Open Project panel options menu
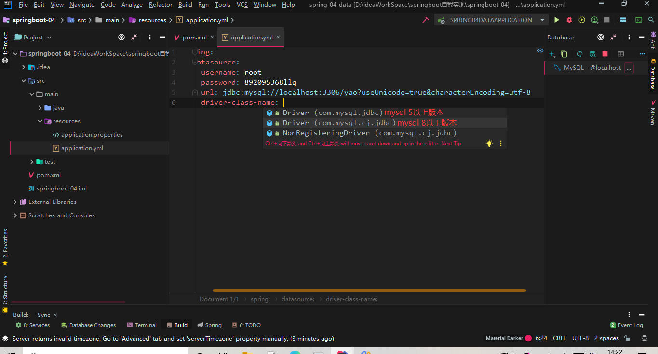This screenshot has width=658, height=354. pyautogui.click(x=150, y=37)
